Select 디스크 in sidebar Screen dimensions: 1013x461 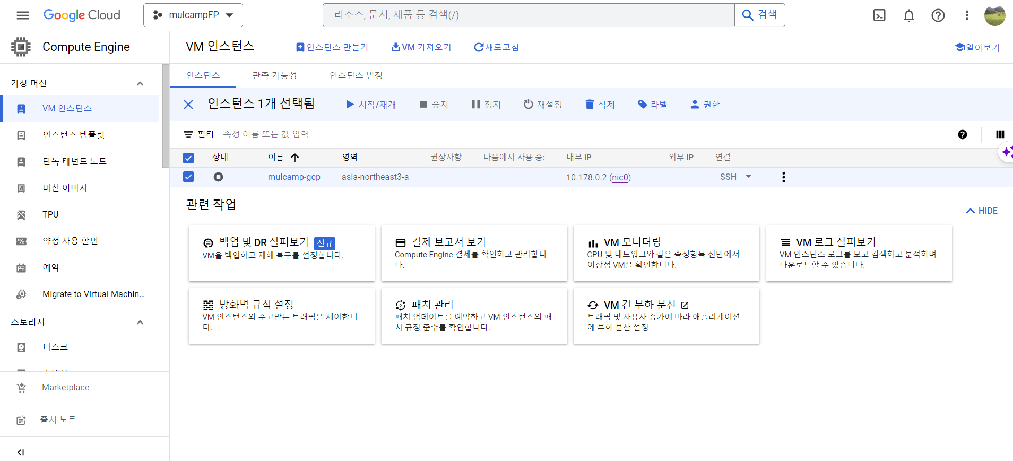click(80, 347)
